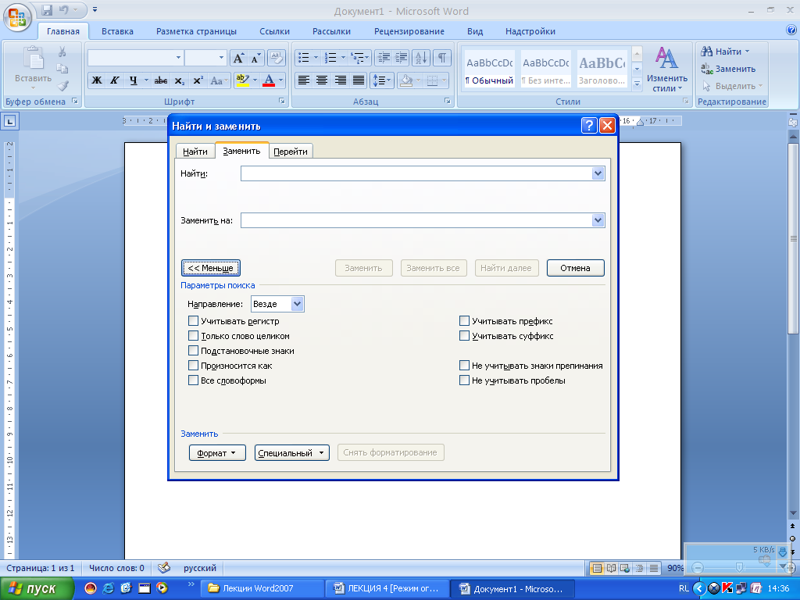Apply underline (Ч) formatting

click(x=133, y=80)
